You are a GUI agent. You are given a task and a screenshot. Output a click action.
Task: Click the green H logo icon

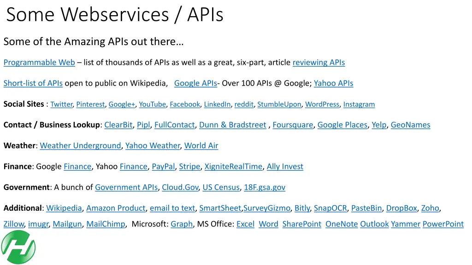(x=18, y=247)
